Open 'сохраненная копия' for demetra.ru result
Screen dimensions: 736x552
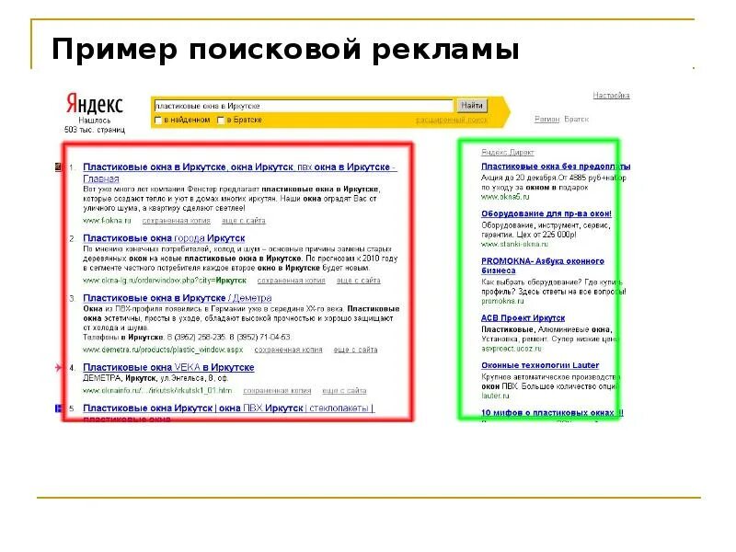pos(288,350)
